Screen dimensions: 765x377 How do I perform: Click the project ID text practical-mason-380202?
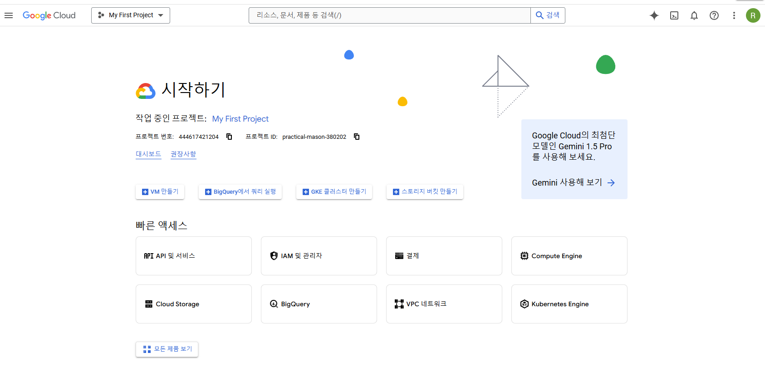pos(314,137)
